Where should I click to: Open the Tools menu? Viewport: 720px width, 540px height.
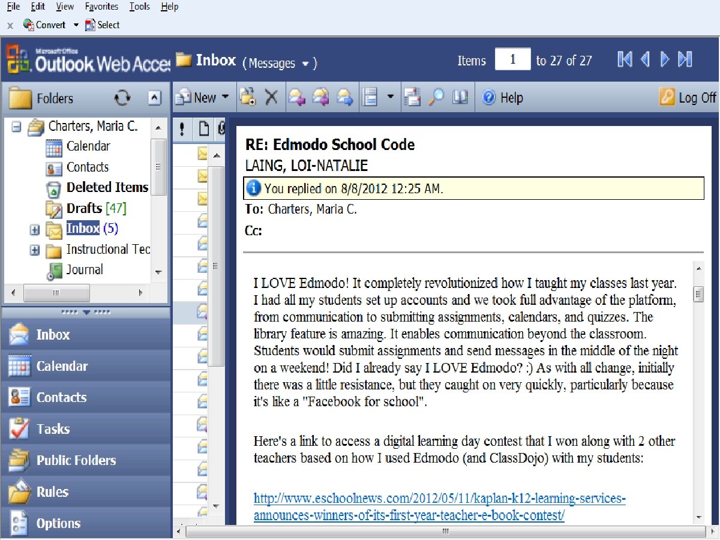(x=140, y=7)
